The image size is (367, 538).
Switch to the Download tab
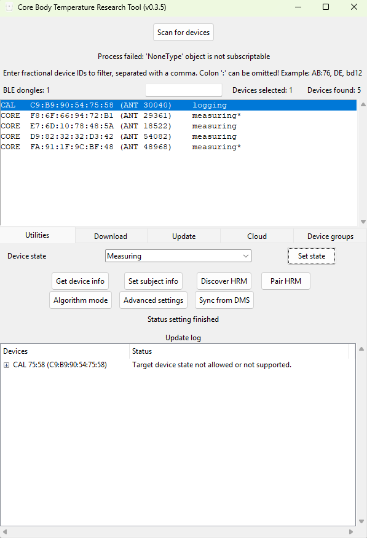point(111,236)
